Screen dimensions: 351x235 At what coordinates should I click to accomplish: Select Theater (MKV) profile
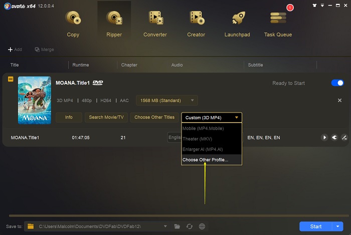212,139
